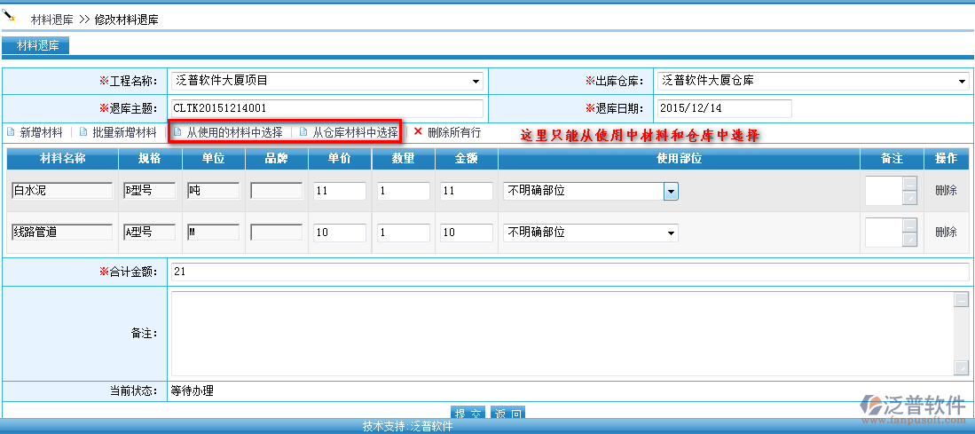Click the 批量新增材料 batch-add icon
975x434 pixels.
coord(83,132)
